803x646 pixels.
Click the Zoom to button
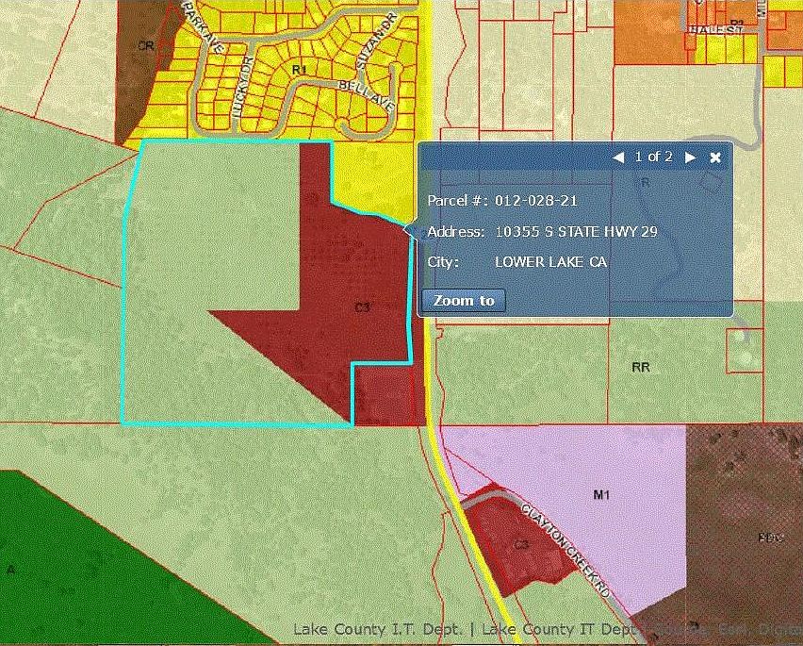click(x=464, y=300)
